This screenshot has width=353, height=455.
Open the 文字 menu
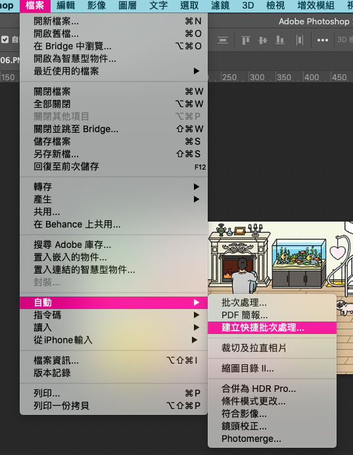(158, 5)
